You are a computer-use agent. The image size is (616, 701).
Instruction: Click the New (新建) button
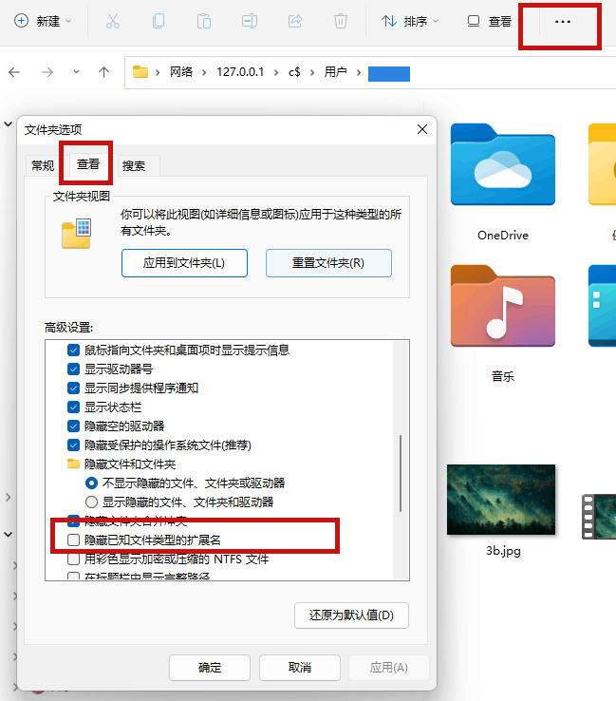coord(43,21)
